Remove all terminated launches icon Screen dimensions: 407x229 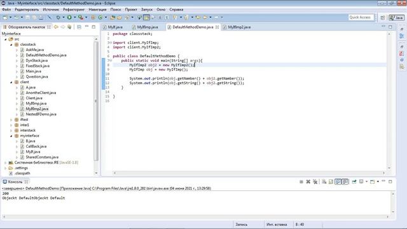[x=315, y=182]
